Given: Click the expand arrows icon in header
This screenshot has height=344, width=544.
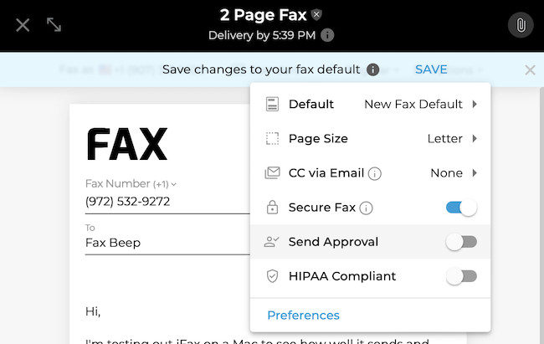Looking at the screenshot, I should [x=54, y=24].
